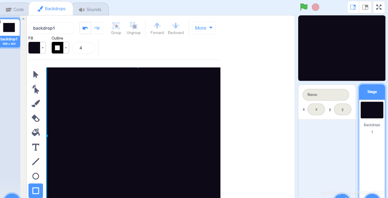Click the backdrop1 name field
This screenshot has width=388, height=198.
[x=52, y=28]
